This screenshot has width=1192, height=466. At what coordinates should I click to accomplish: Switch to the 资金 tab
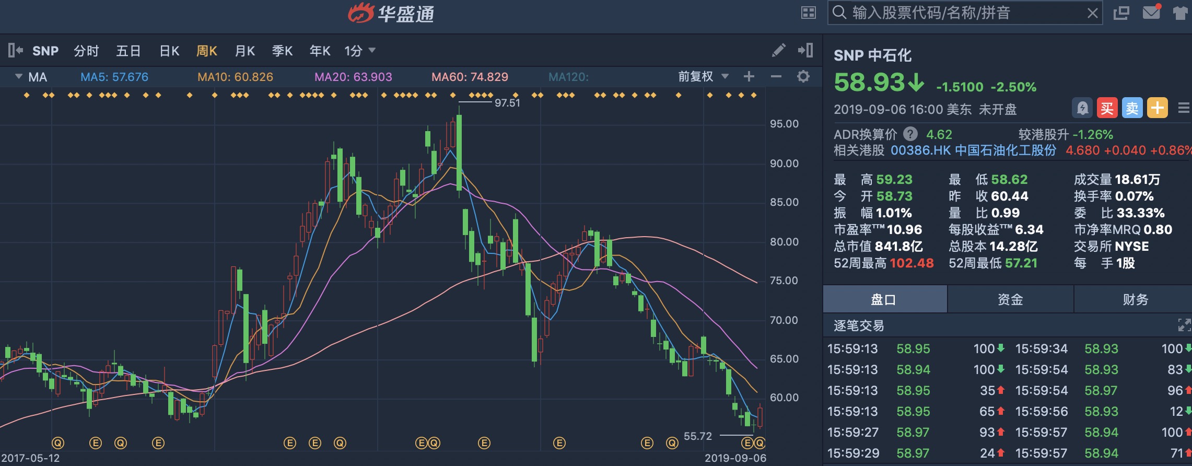(x=1010, y=299)
